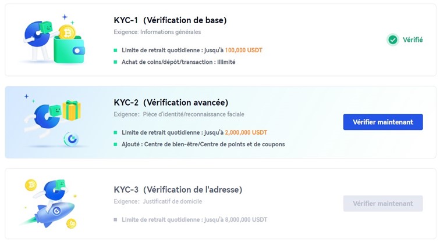Screen dimensions: 440x242
Task: Click the green bullet beside Achat de coins
Action: [x=115, y=62]
